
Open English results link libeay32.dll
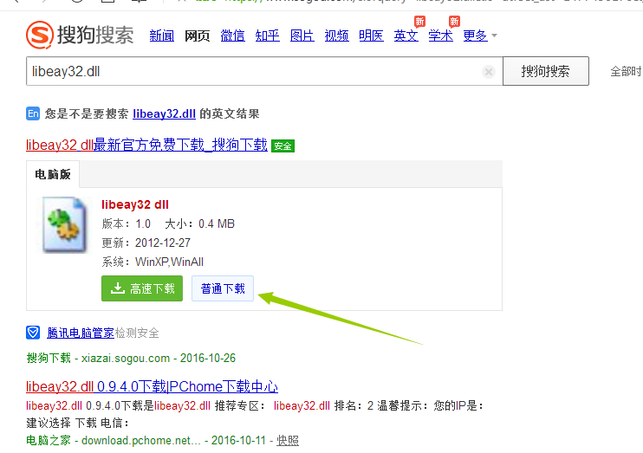[164, 113]
